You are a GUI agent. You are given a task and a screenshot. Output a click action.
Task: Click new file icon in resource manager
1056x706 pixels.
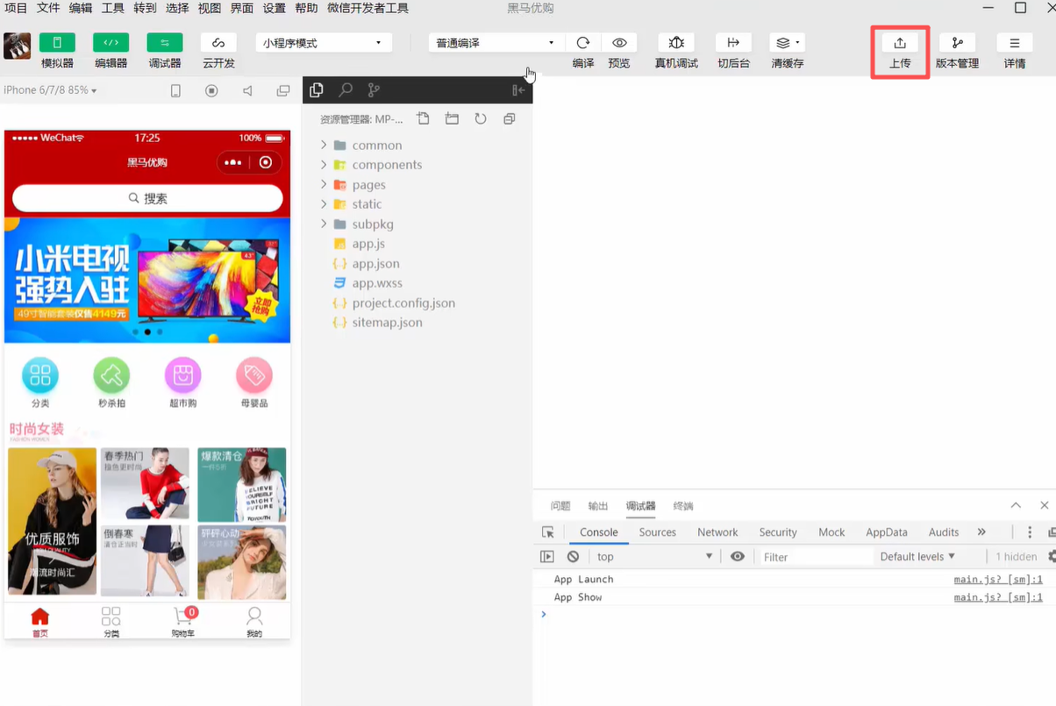(424, 119)
